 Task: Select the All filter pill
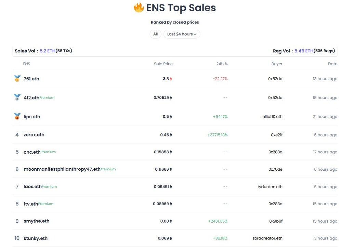(x=155, y=34)
